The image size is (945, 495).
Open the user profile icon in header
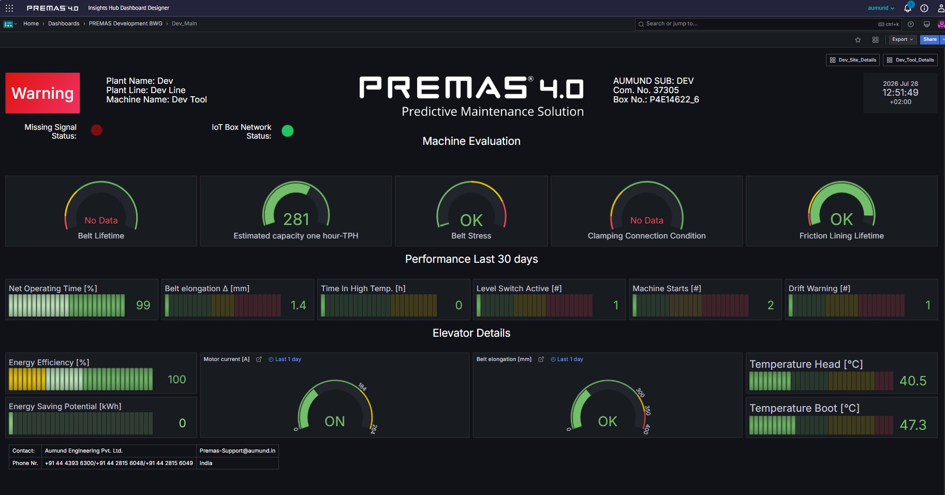click(x=941, y=8)
